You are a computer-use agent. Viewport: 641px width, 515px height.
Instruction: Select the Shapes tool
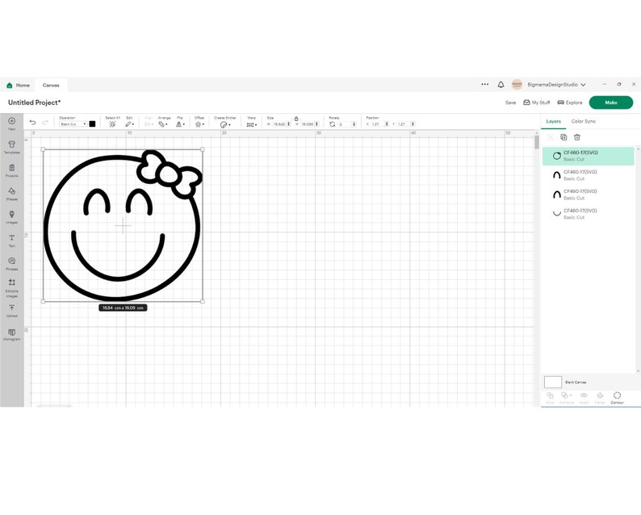12,194
